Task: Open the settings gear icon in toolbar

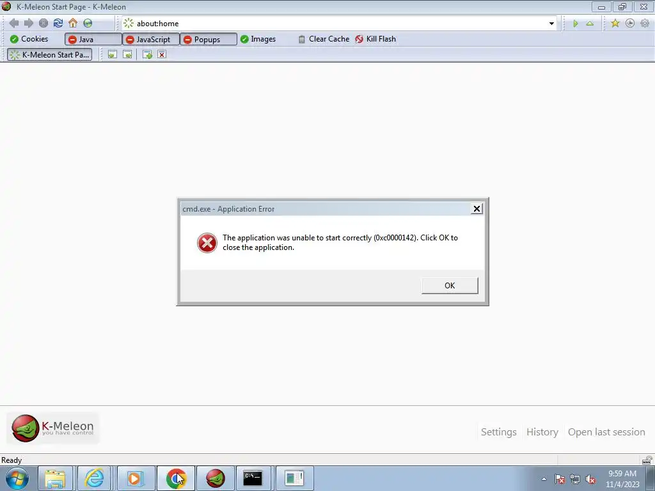Action: point(645,24)
